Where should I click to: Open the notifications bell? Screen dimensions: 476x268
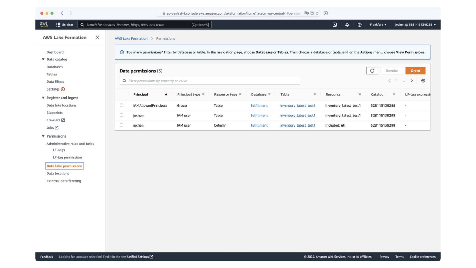pos(347,25)
